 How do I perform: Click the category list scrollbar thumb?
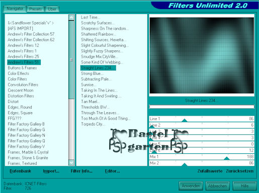coord(71,60)
